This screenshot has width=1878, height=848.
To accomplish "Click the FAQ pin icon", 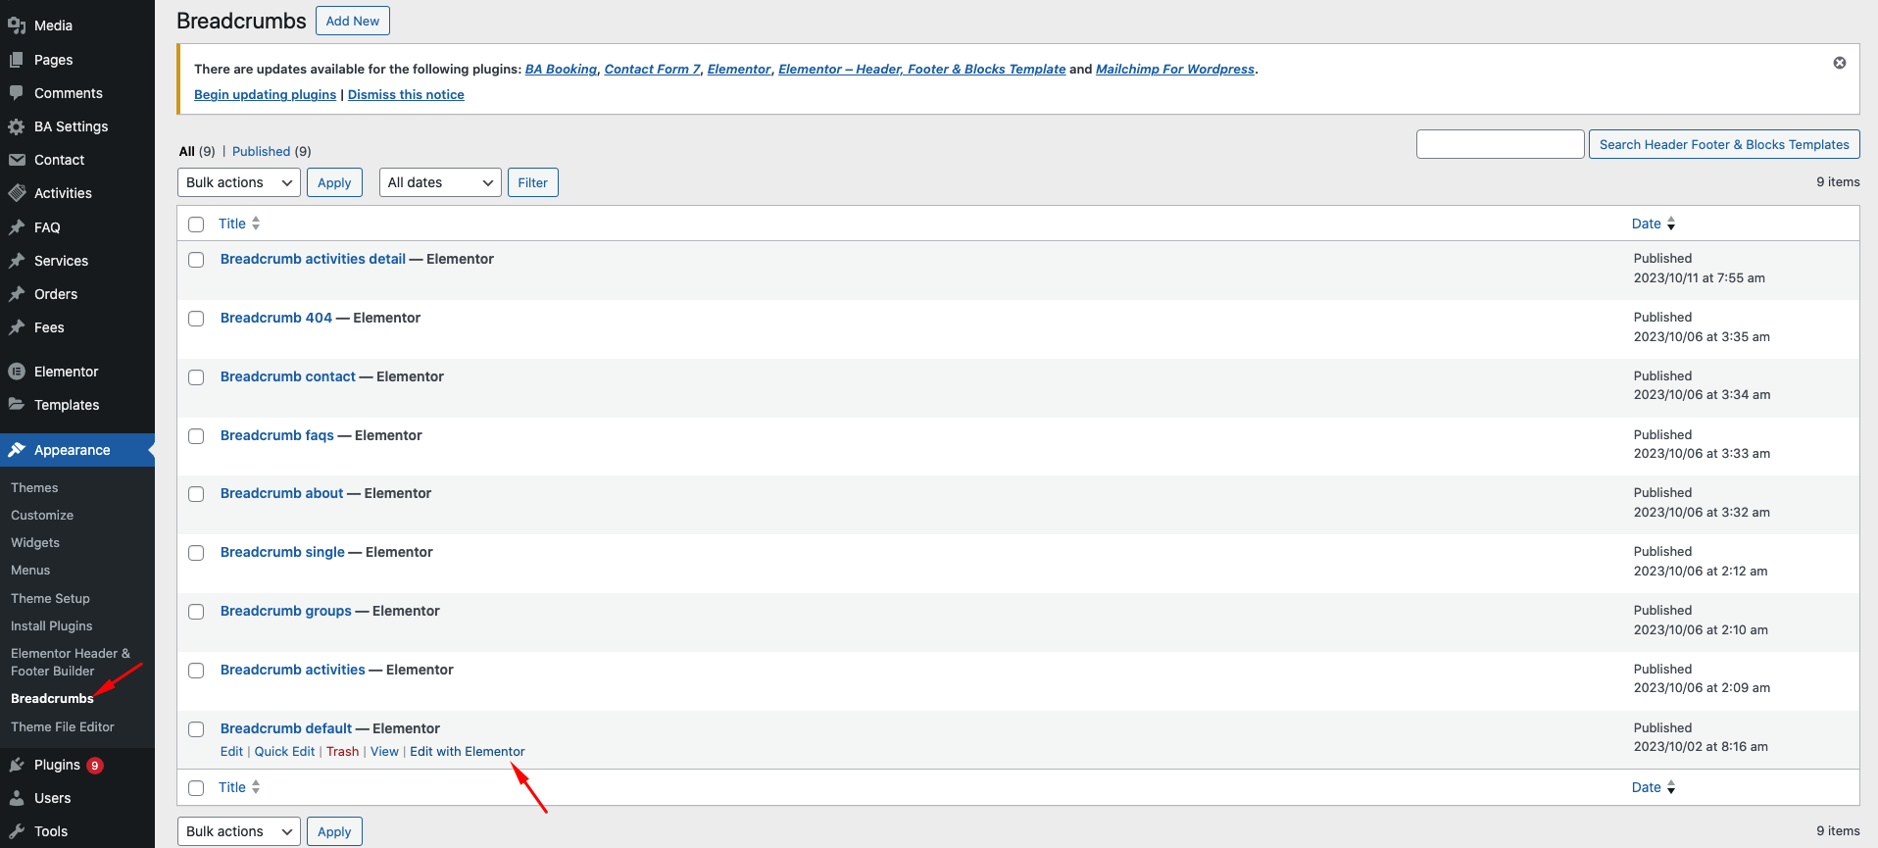I will (x=17, y=227).
